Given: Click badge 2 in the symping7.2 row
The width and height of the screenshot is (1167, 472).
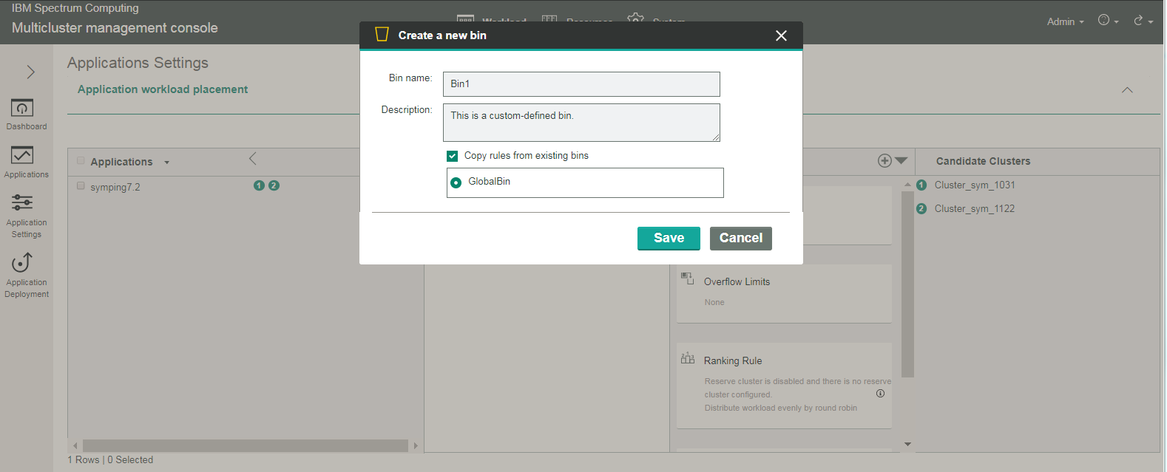Looking at the screenshot, I should click(x=274, y=185).
